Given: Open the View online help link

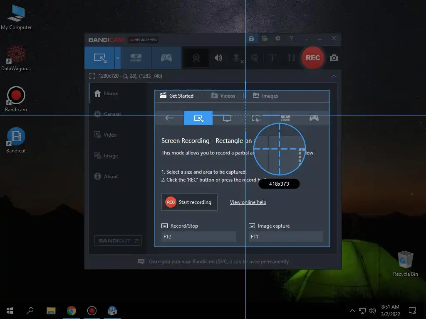Looking at the screenshot, I should pyautogui.click(x=248, y=202).
